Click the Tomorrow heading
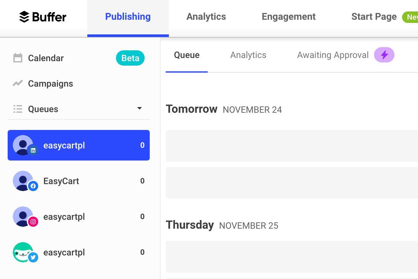The height and width of the screenshot is (279, 418). coord(191,109)
